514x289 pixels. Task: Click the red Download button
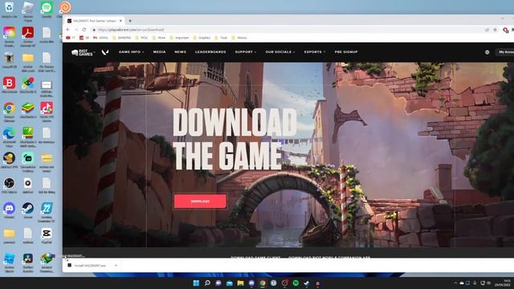[200, 201]
